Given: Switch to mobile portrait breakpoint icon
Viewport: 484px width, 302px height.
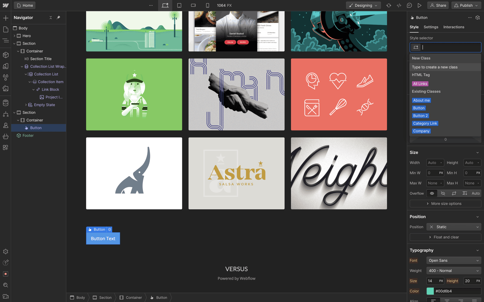Looking at the screenshot, I should click(x=207, y=5).
